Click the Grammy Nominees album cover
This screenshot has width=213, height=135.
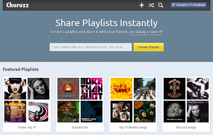[68, 89]
